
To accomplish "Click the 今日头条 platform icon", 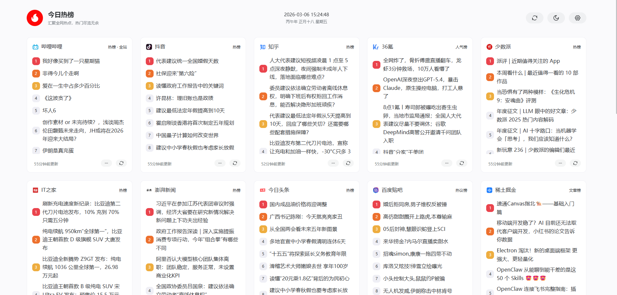I will pos(263,190).
